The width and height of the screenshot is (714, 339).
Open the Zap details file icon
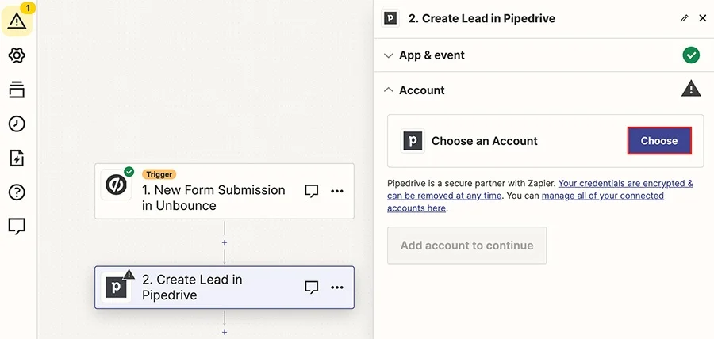click(17, 158)
